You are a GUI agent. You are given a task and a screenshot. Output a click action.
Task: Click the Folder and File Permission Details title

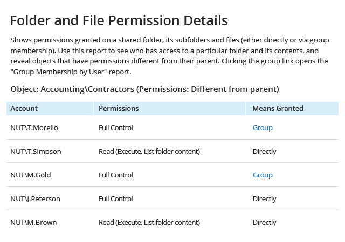(119, 20)
